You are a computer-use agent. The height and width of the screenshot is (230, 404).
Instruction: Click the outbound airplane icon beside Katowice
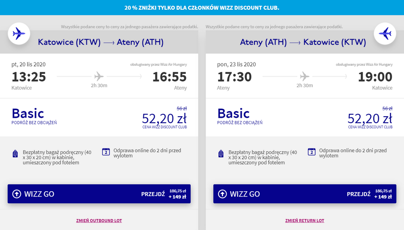coord(19,33)
